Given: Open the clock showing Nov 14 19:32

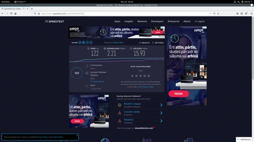Looking at the screenshot, I should (127, 2).
